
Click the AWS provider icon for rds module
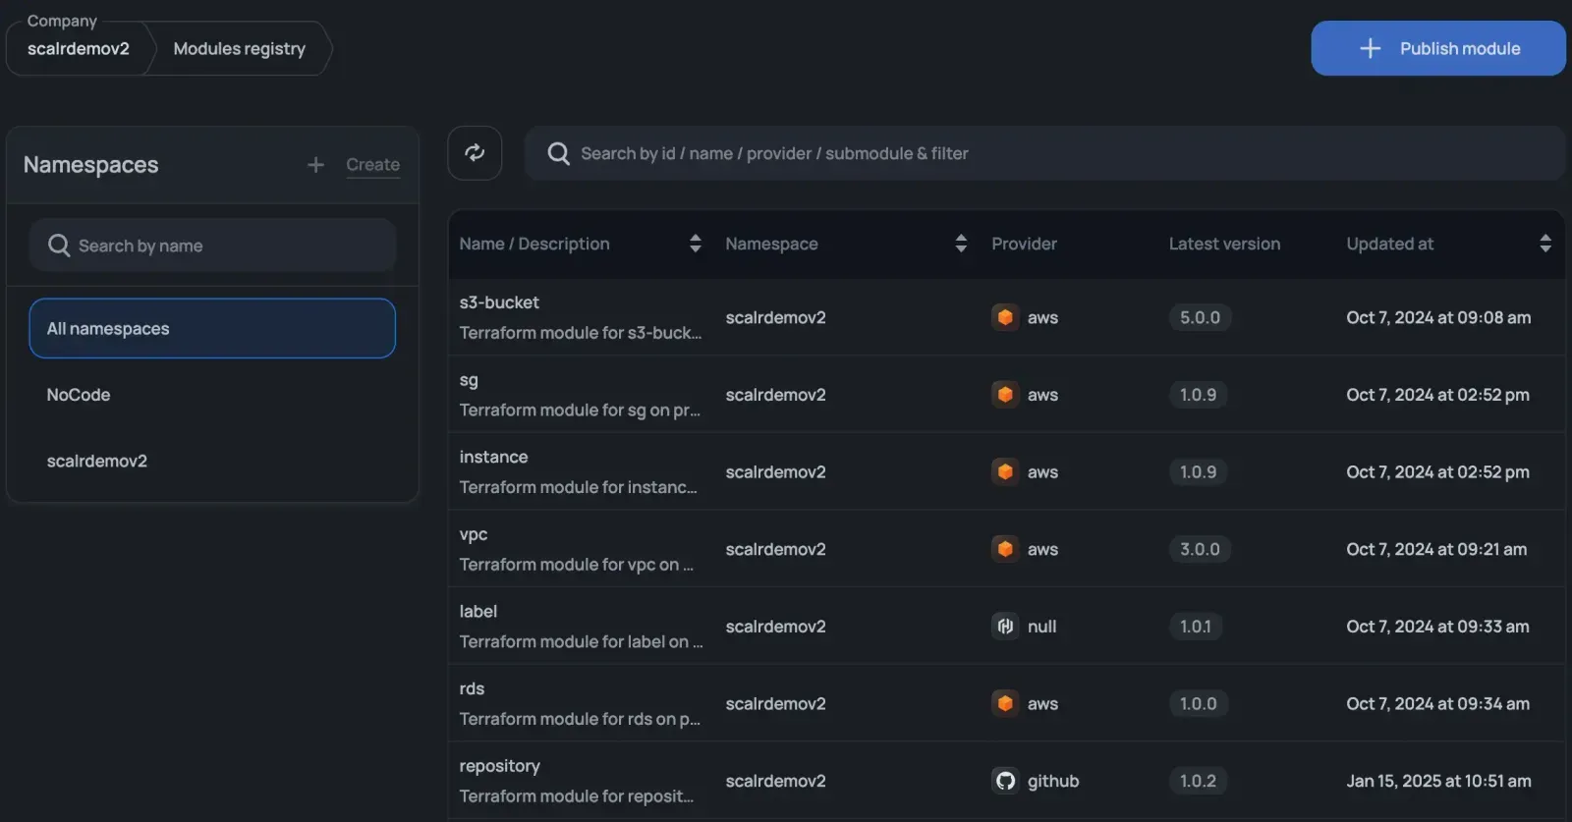pos(1004,704)
